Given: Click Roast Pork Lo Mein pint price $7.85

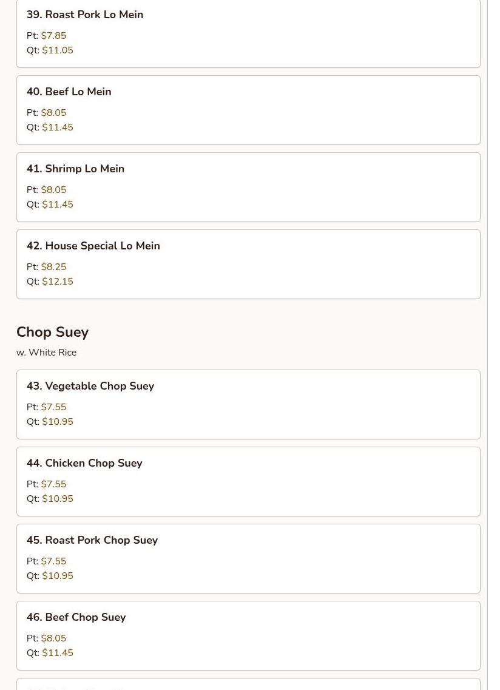Looking at the screenshot, I should click(53, 36).
